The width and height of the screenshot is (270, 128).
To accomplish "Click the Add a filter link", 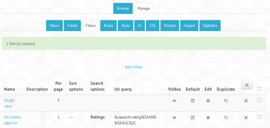I will [134, 67].
